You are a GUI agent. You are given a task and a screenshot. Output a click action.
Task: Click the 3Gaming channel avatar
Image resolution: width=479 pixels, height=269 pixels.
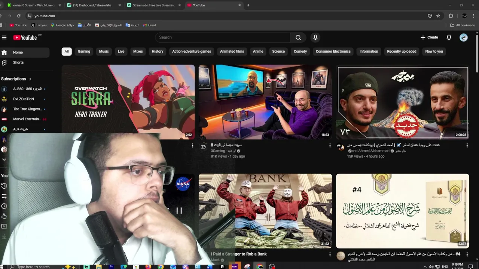click(x=203, y=147)
